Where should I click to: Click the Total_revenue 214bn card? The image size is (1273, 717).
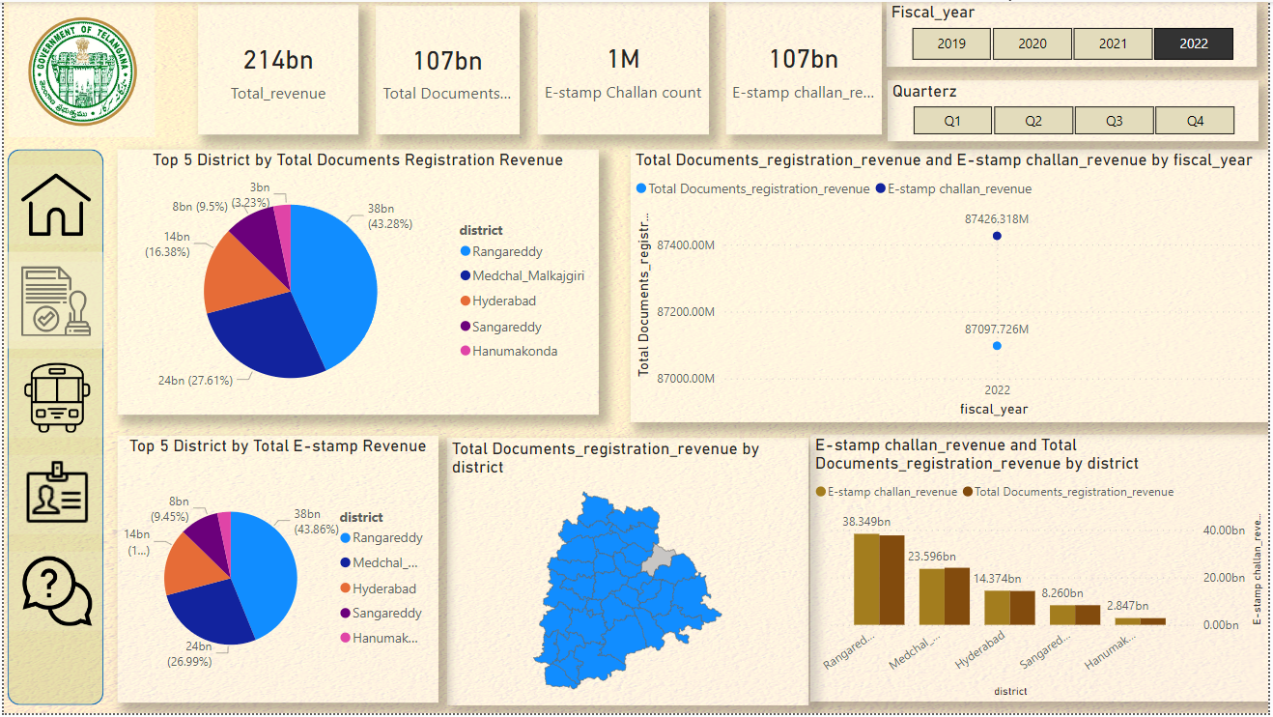(x=278, y=71)
